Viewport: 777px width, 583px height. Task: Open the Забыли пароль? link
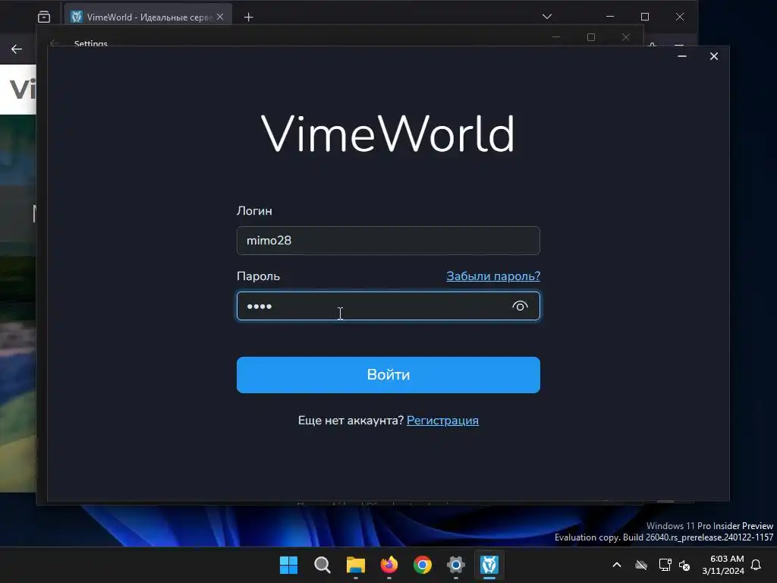493,276
